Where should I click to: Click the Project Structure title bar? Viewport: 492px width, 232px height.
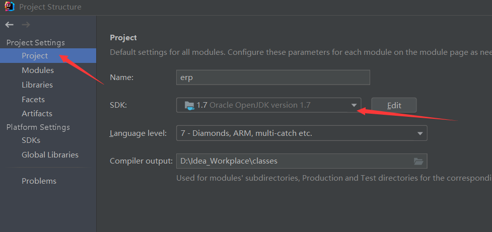point(252,7)
